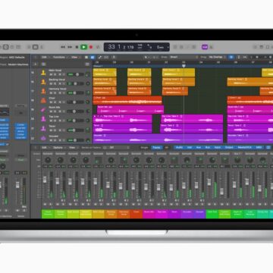Mute the Top Line track
273x273 pixels.
pos(51,121)
